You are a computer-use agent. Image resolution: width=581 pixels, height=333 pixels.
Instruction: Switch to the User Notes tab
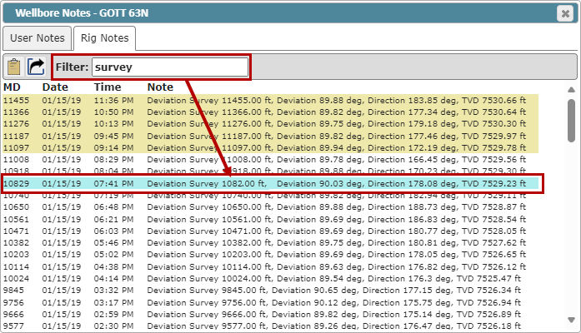(37, 38)
